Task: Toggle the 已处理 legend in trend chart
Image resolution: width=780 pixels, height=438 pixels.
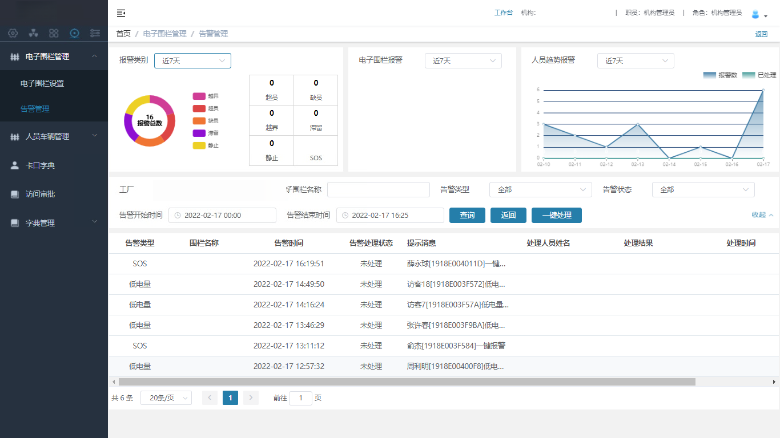Action: pos(759,75)
